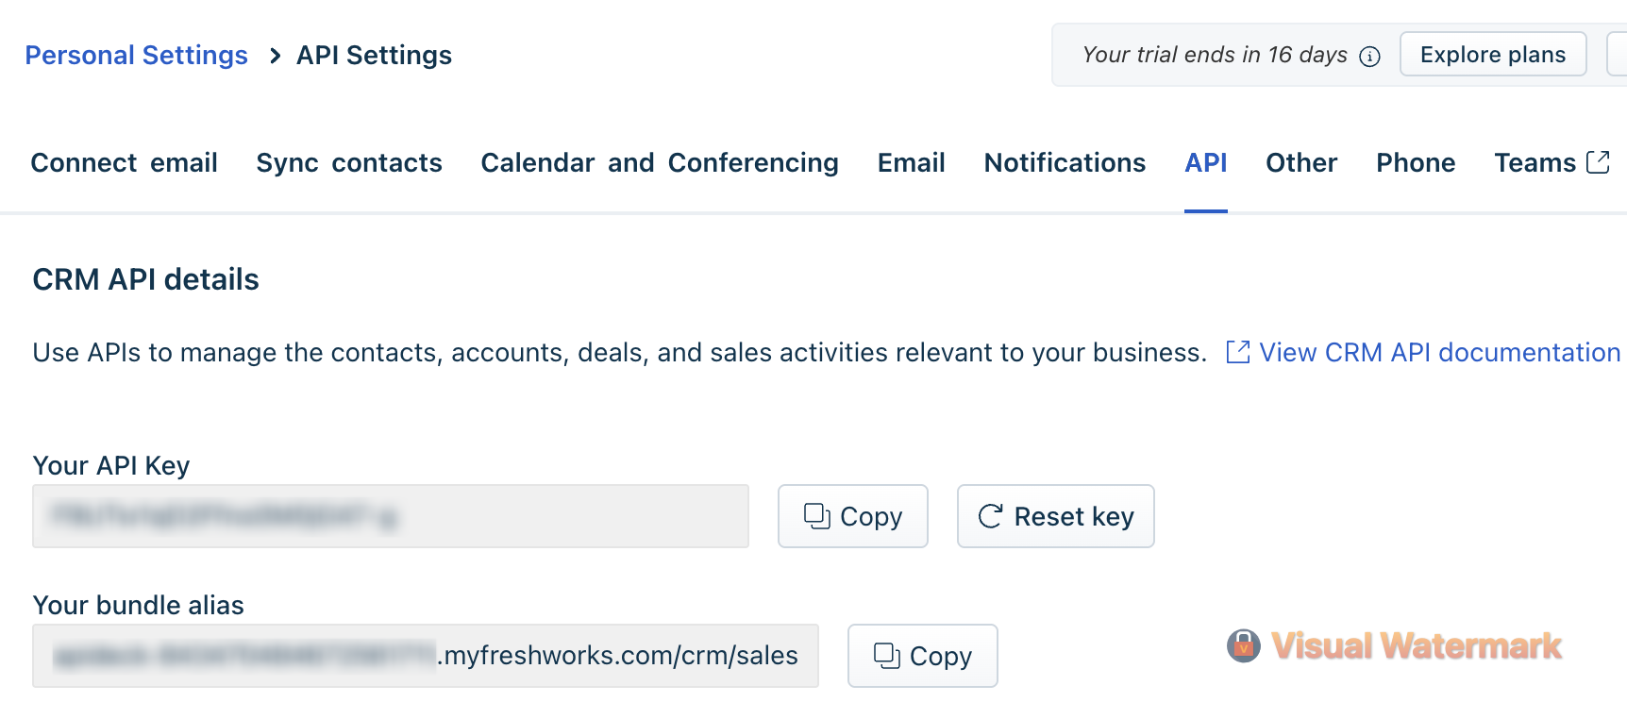Open View CRM API documentation link
The image size is (1627, 719).
pyautogui.click(x=1439, y=352)
